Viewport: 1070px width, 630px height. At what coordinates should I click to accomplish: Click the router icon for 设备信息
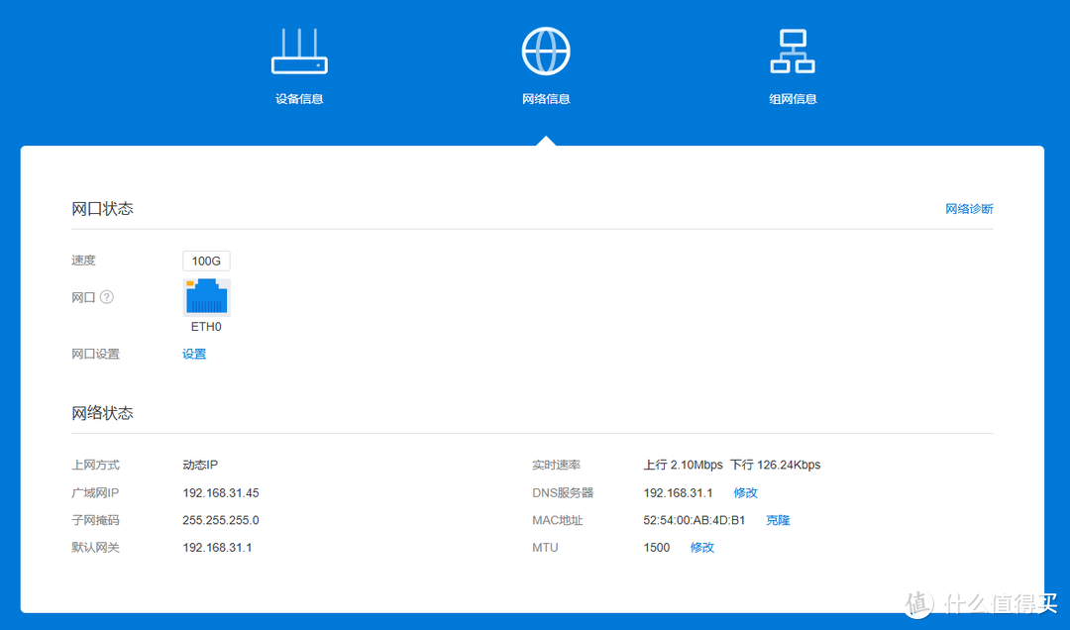(x=299, y=52)
